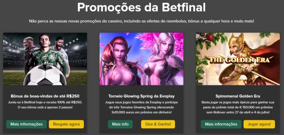
Task: Select the Bônus de boas-vindas de até R$250 title
Action: [45, 96]
